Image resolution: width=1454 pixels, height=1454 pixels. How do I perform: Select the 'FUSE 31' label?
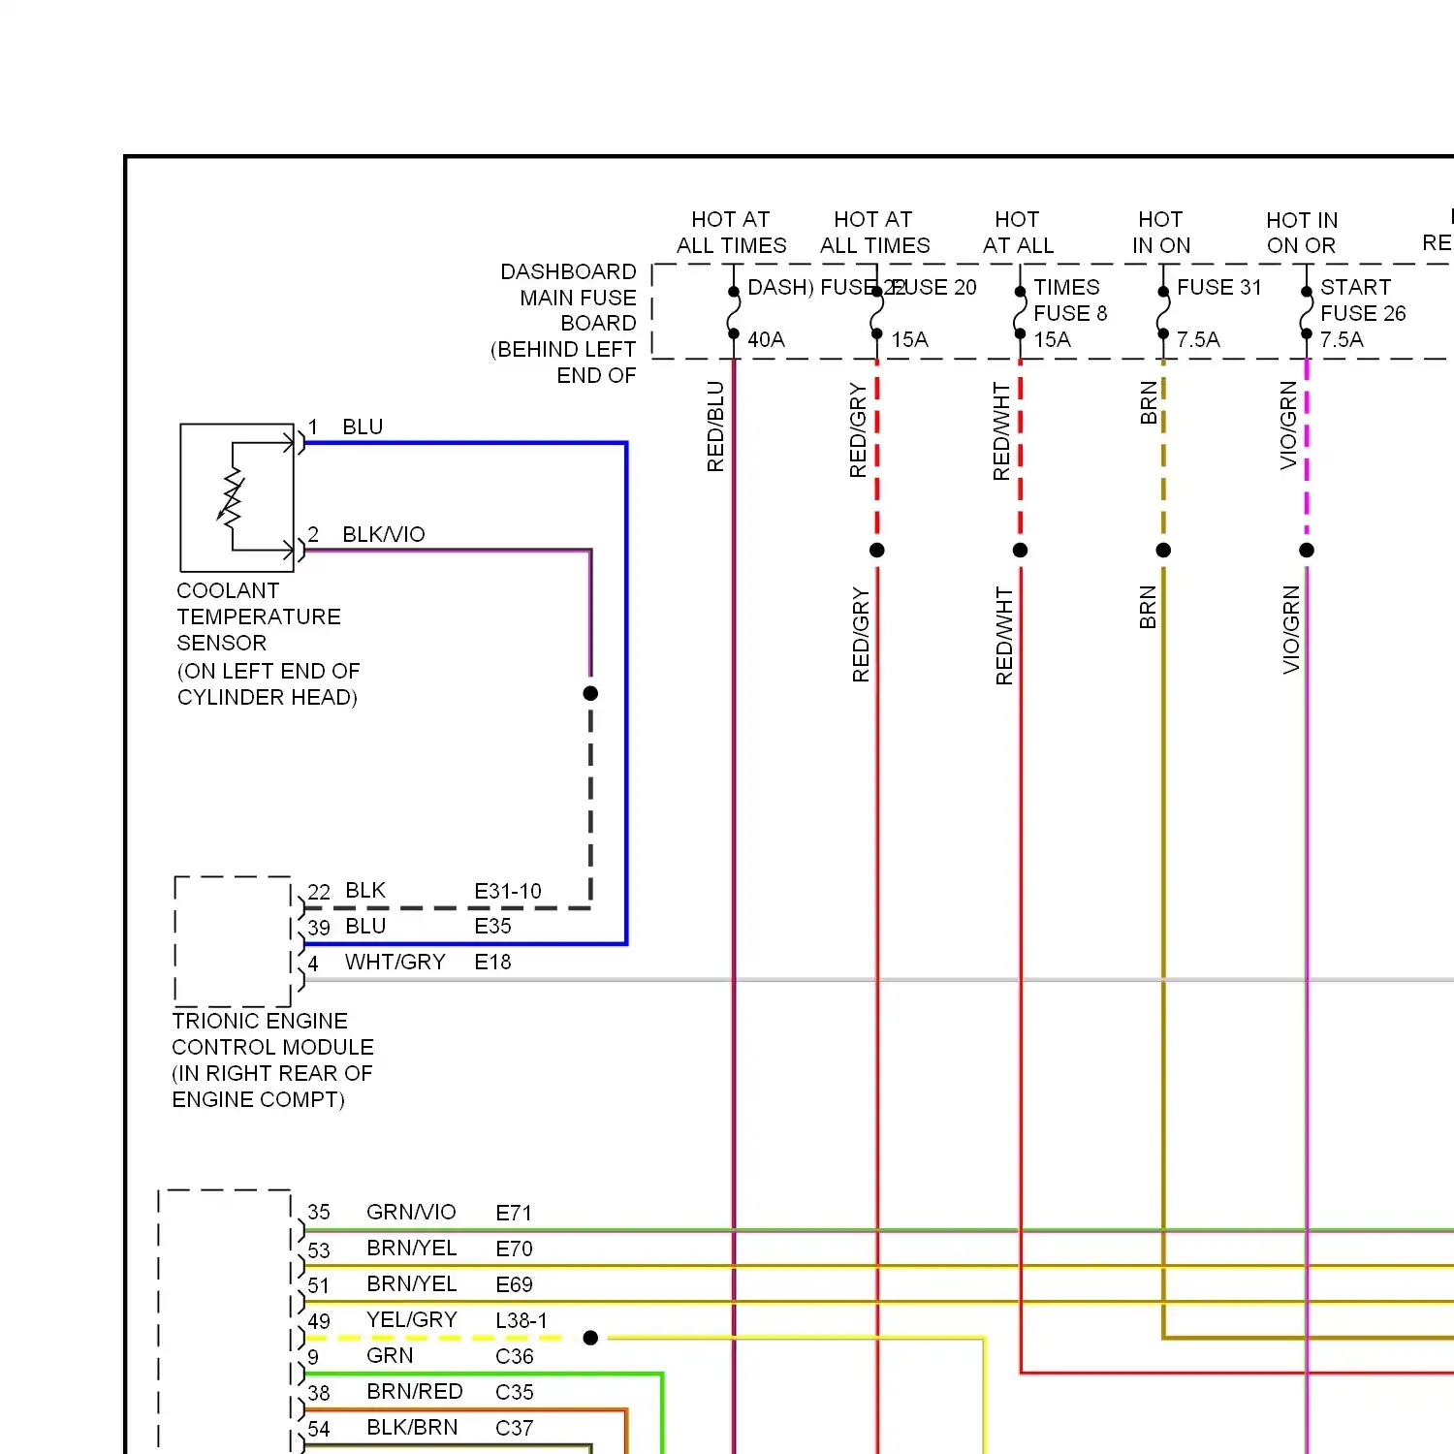1219,287
